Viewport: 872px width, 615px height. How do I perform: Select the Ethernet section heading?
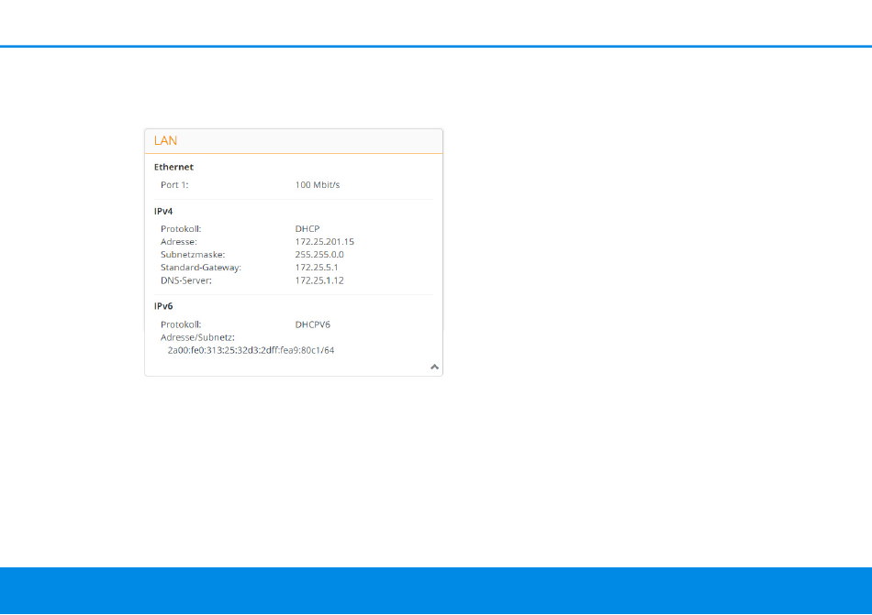pyautogui.click(x=173, y=168)
